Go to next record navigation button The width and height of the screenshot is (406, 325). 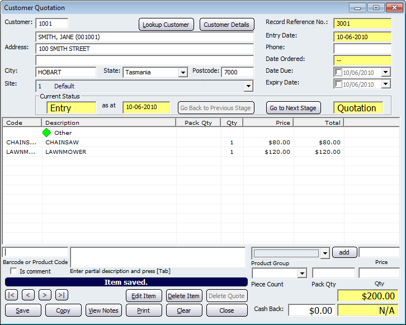tap(45, 295)
